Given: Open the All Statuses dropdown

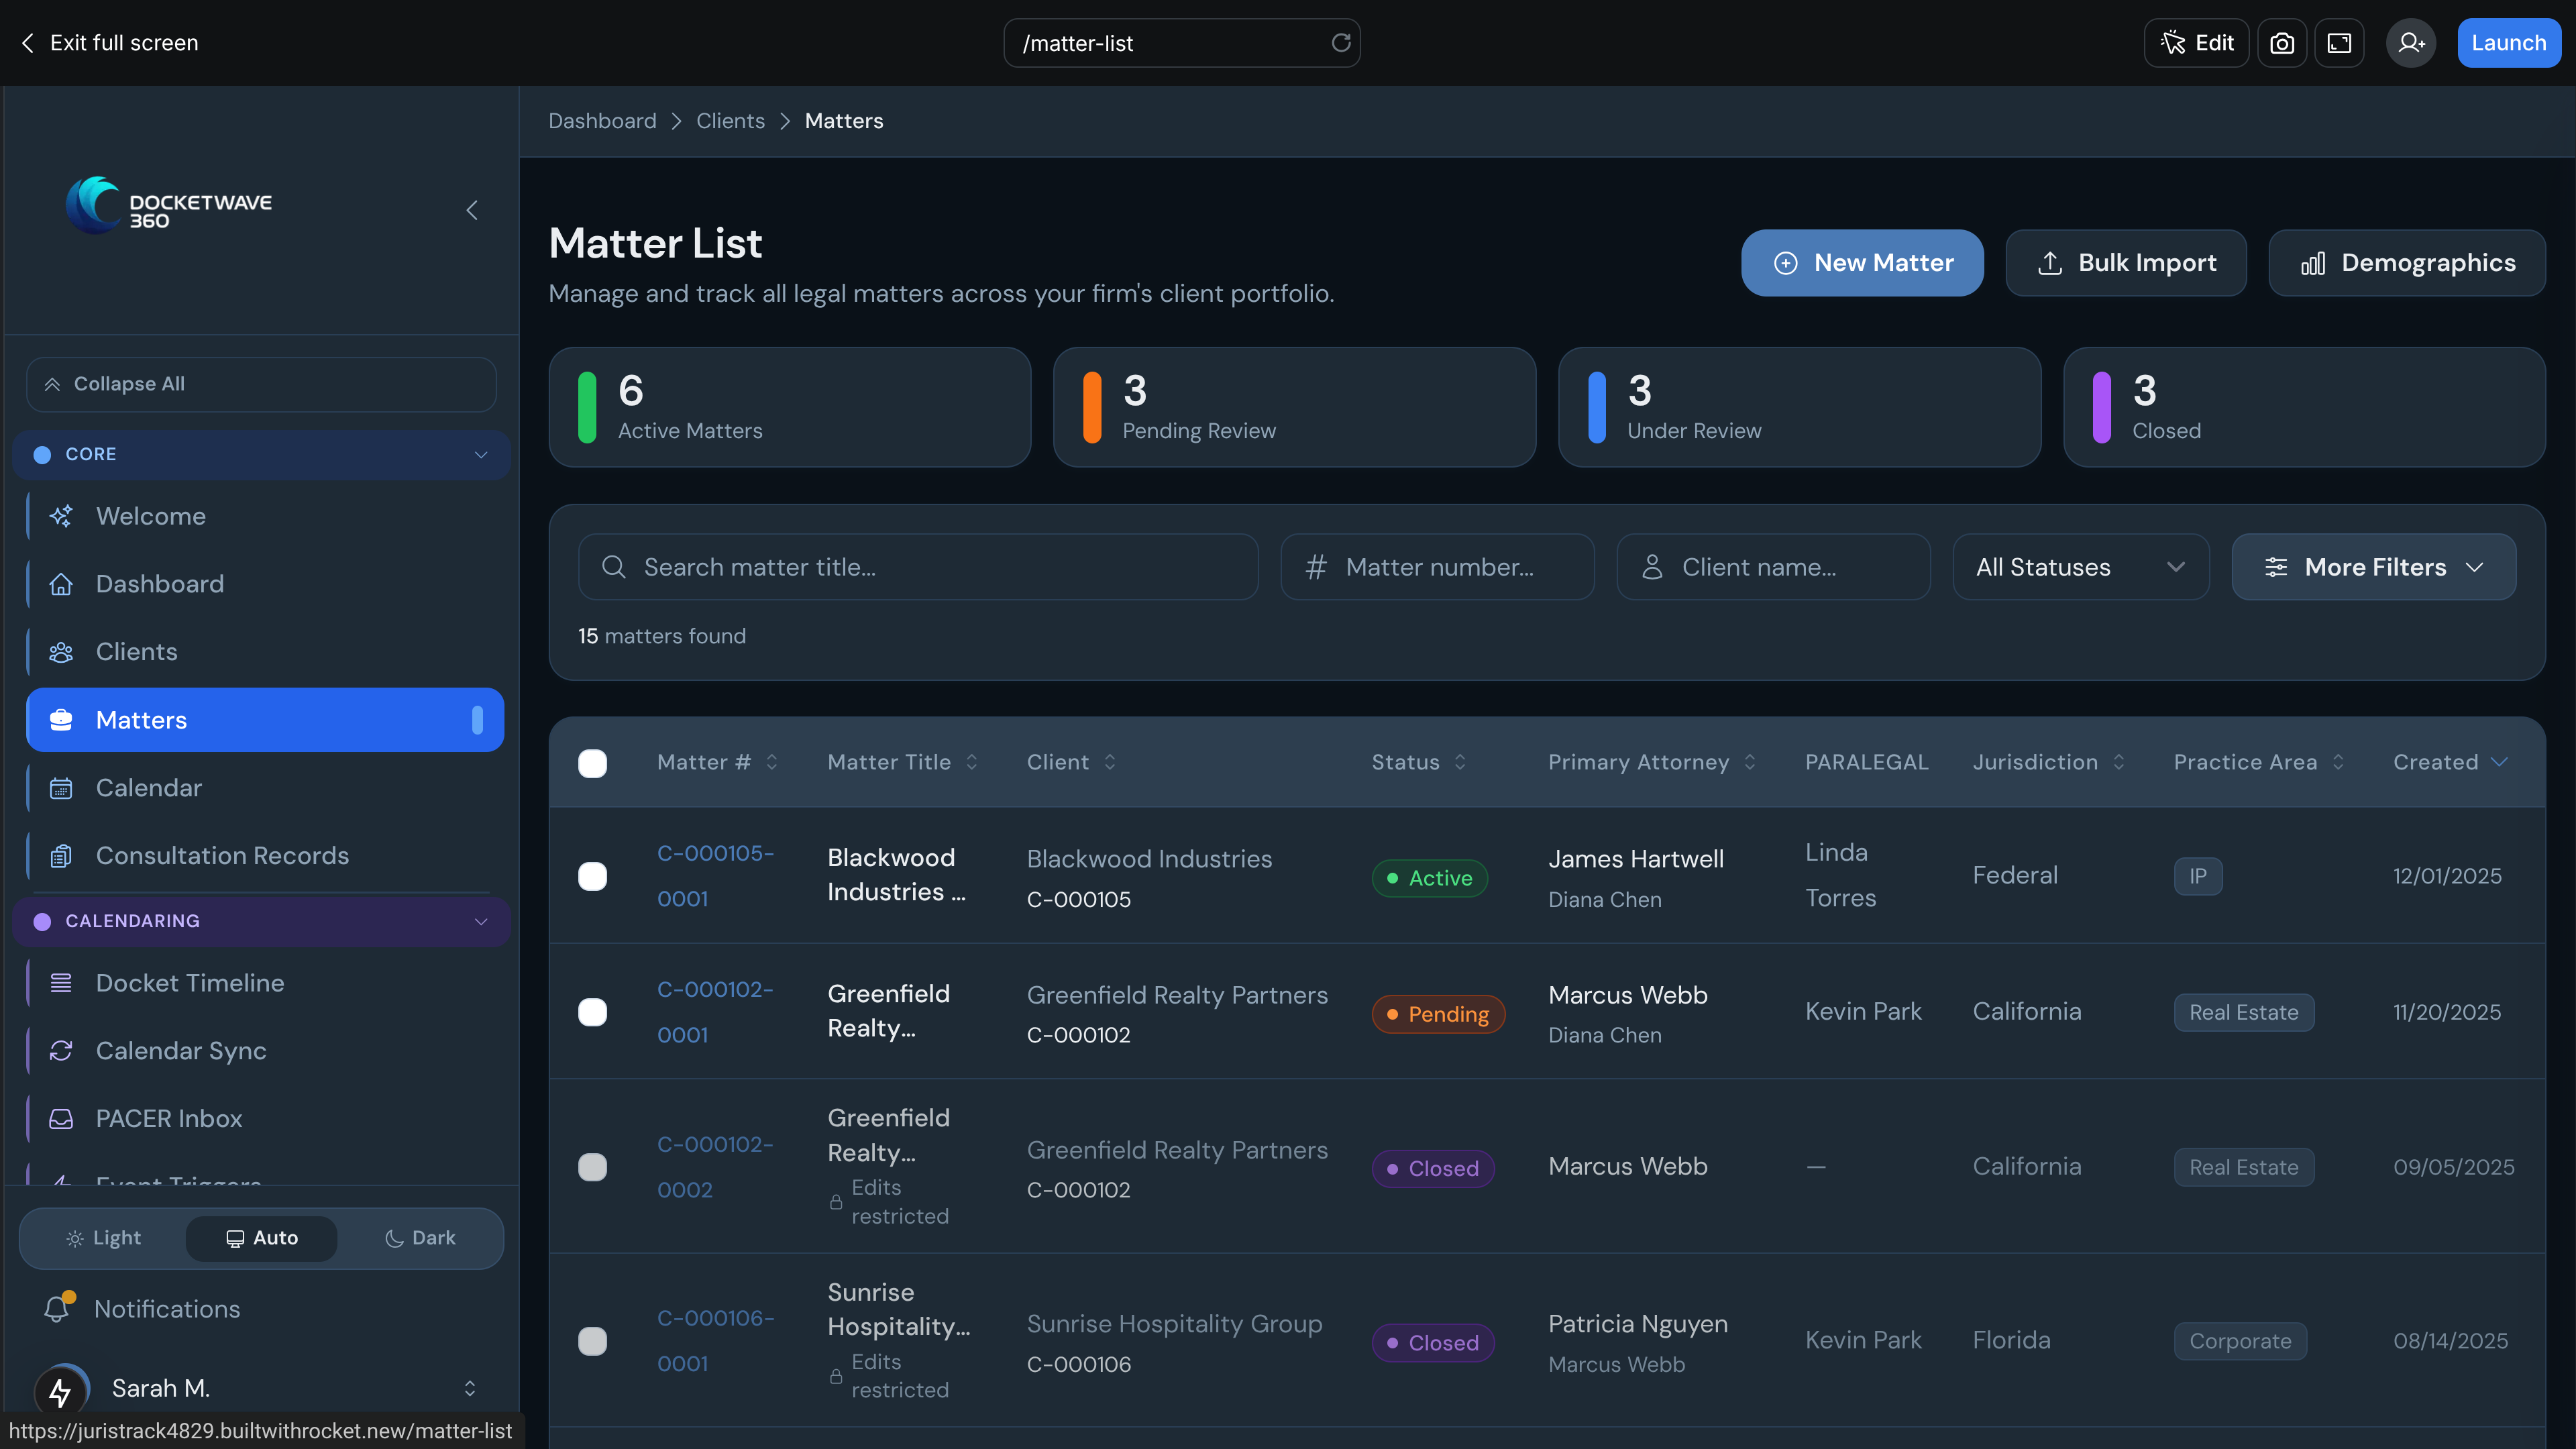Looking at the screenshot, I should 2080,567.
